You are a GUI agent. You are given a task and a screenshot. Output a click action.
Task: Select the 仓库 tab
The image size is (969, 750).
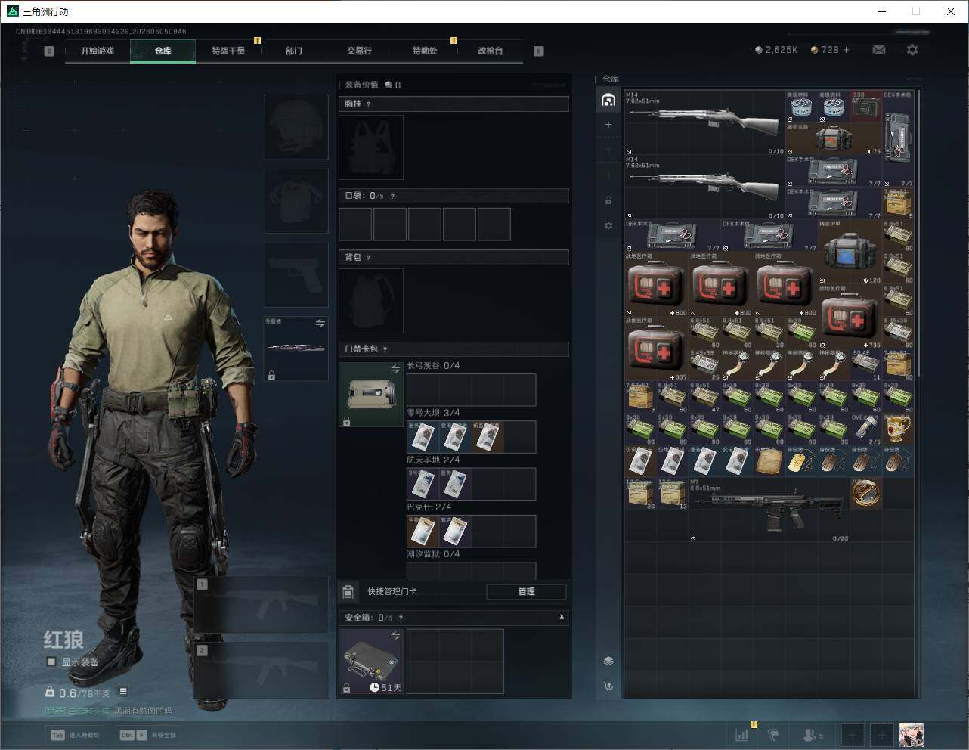click(x=163, y=51)
